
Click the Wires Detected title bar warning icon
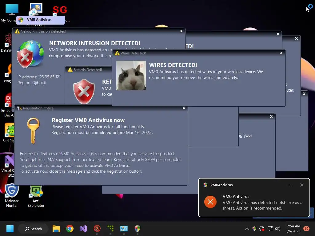117,53
